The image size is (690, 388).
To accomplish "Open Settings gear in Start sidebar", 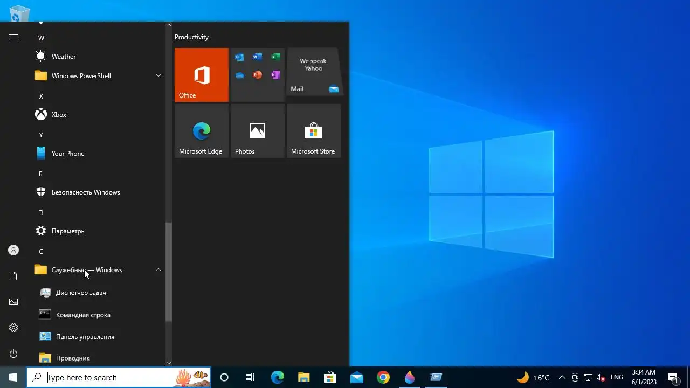I will pos(13,328).
